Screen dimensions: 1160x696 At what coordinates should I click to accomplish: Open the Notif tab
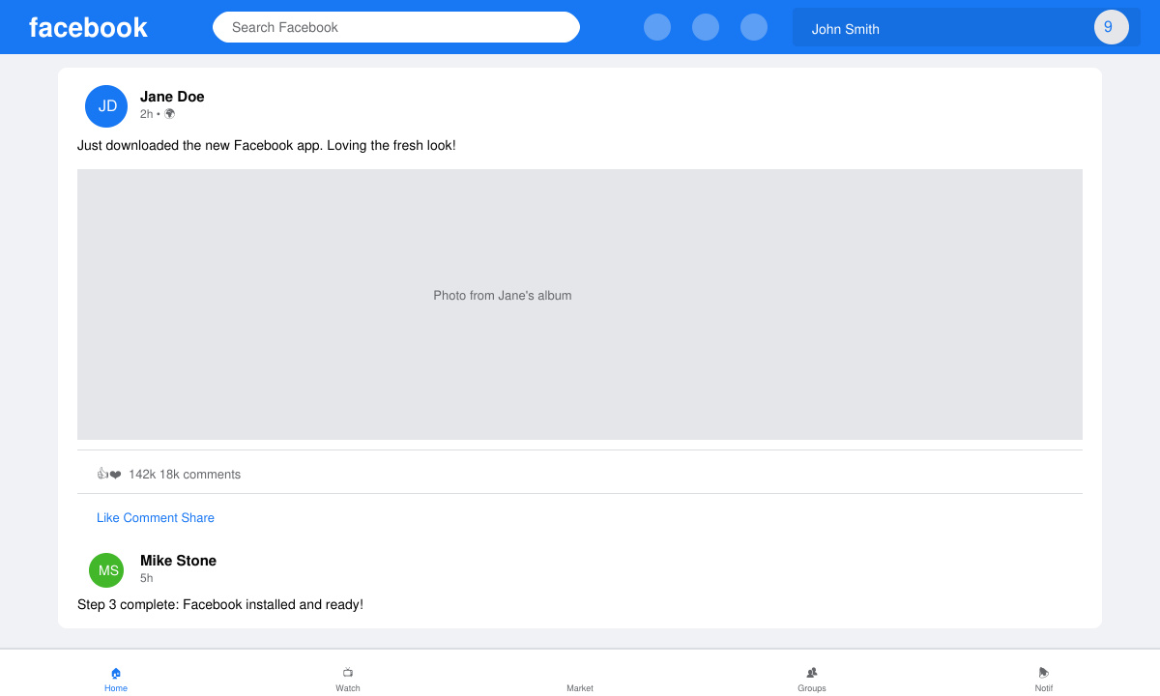tap(1044, 679)
